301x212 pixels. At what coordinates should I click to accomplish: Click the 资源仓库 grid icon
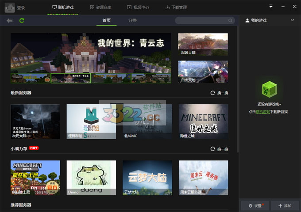92,7
